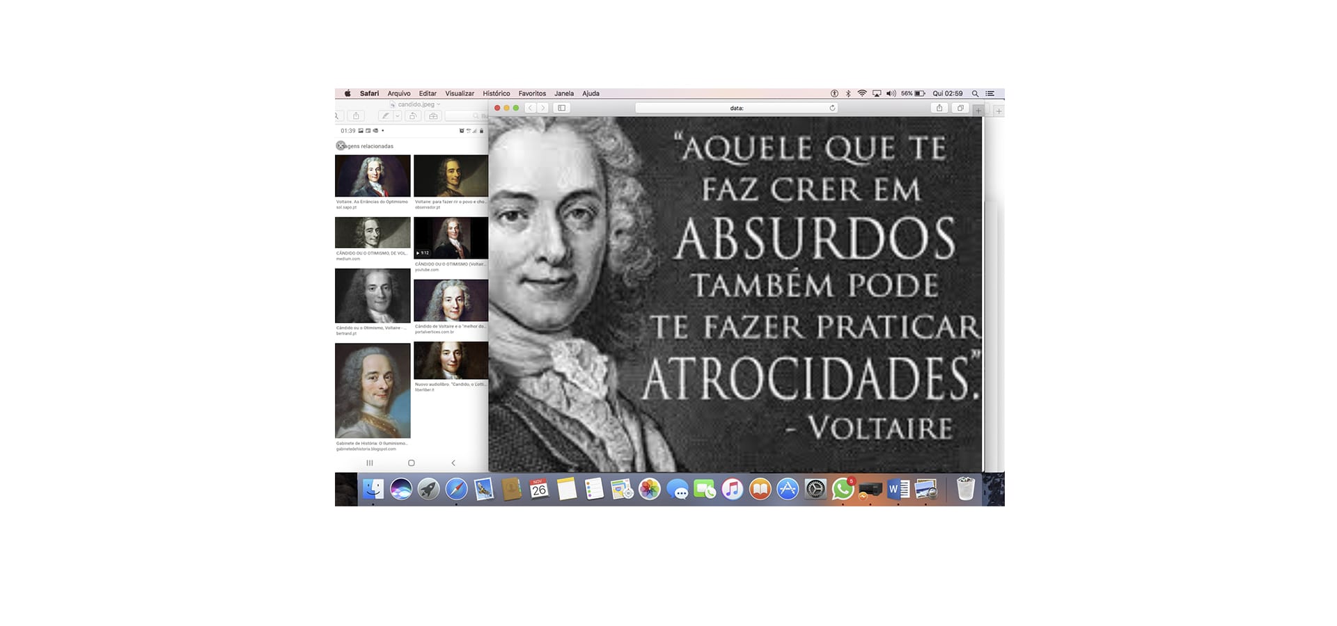
Task: Go forward in the Safari data: window
Action: click(543, 108)
